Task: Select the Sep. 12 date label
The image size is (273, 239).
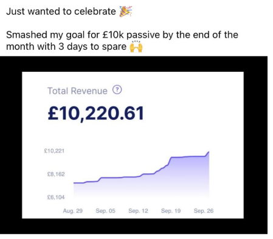Action: coord(138,211)
